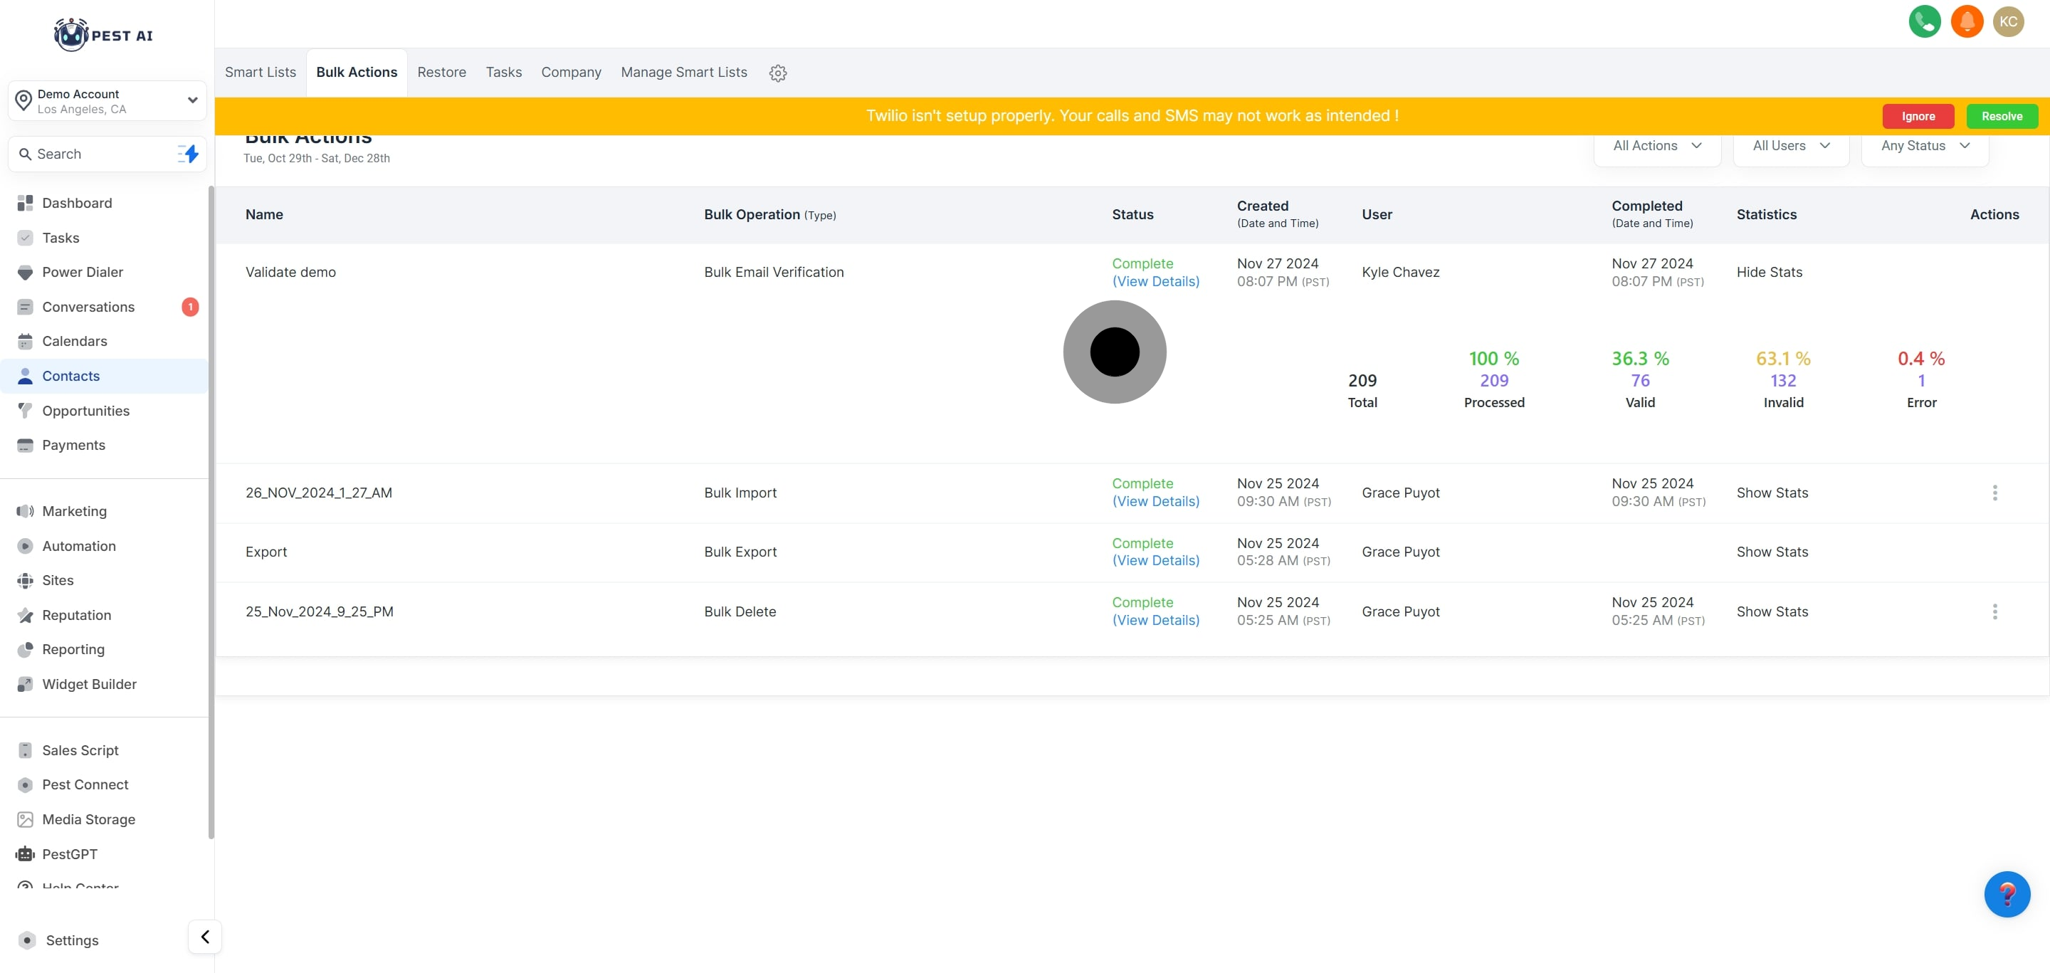Open three-dot menu for Bulk Import row
Image resolution: width=2050 pixels, height=973 pixels.
click(1994, 493)
